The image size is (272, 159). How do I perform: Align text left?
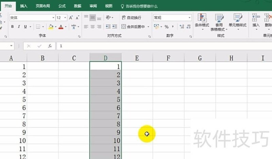[86, 27]
